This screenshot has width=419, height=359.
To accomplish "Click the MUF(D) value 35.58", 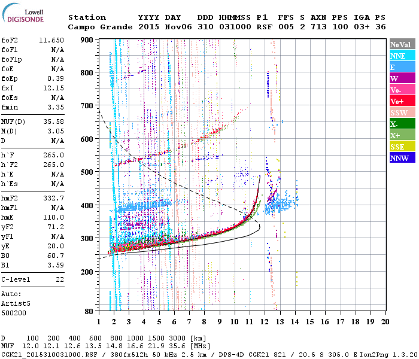I will pyautogui.click(x=53, y=121).
